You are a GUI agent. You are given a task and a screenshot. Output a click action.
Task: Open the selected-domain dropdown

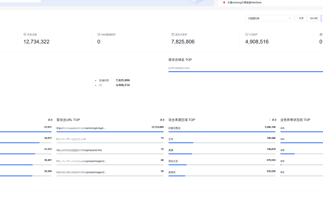(x=270, y=18)
